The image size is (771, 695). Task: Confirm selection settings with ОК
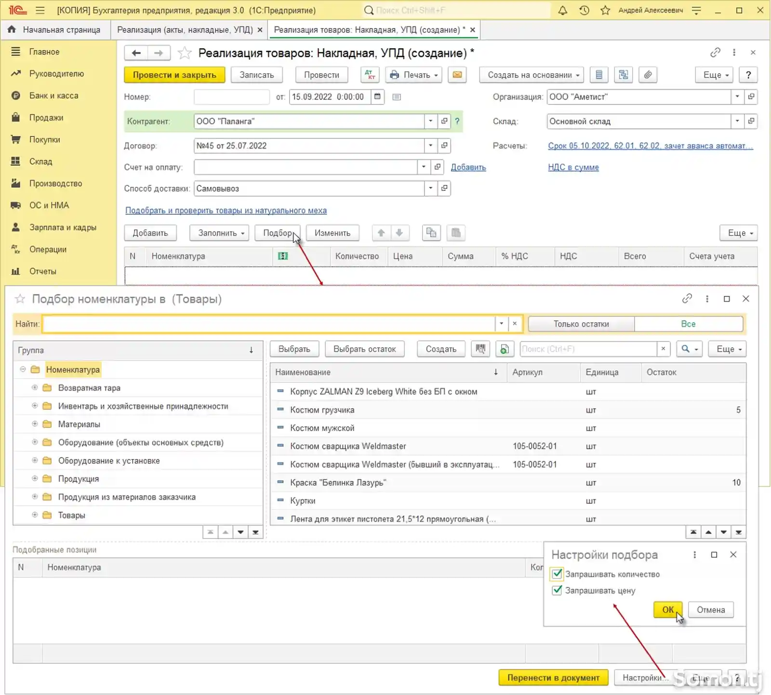point(668,610)
